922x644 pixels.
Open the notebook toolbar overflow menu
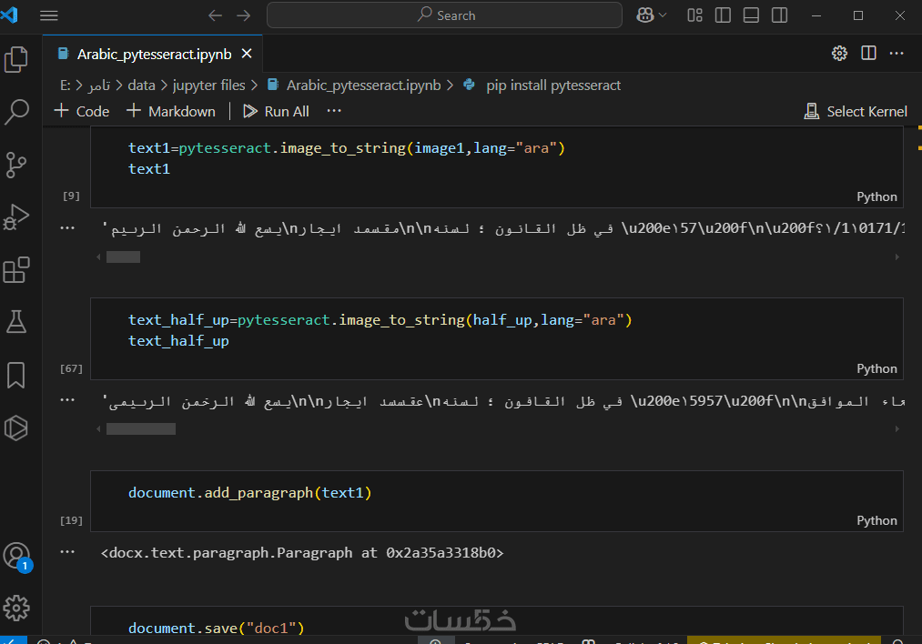(x=334, y=111)
